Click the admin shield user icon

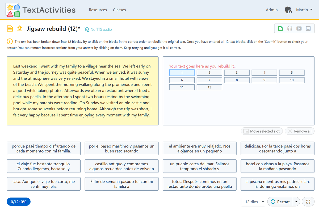click(x=288, y=10)
